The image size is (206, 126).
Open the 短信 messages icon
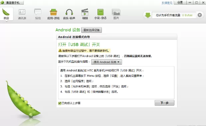38,14
